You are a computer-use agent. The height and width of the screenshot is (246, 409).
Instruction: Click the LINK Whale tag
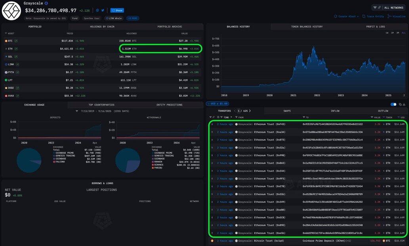[113, 18]
